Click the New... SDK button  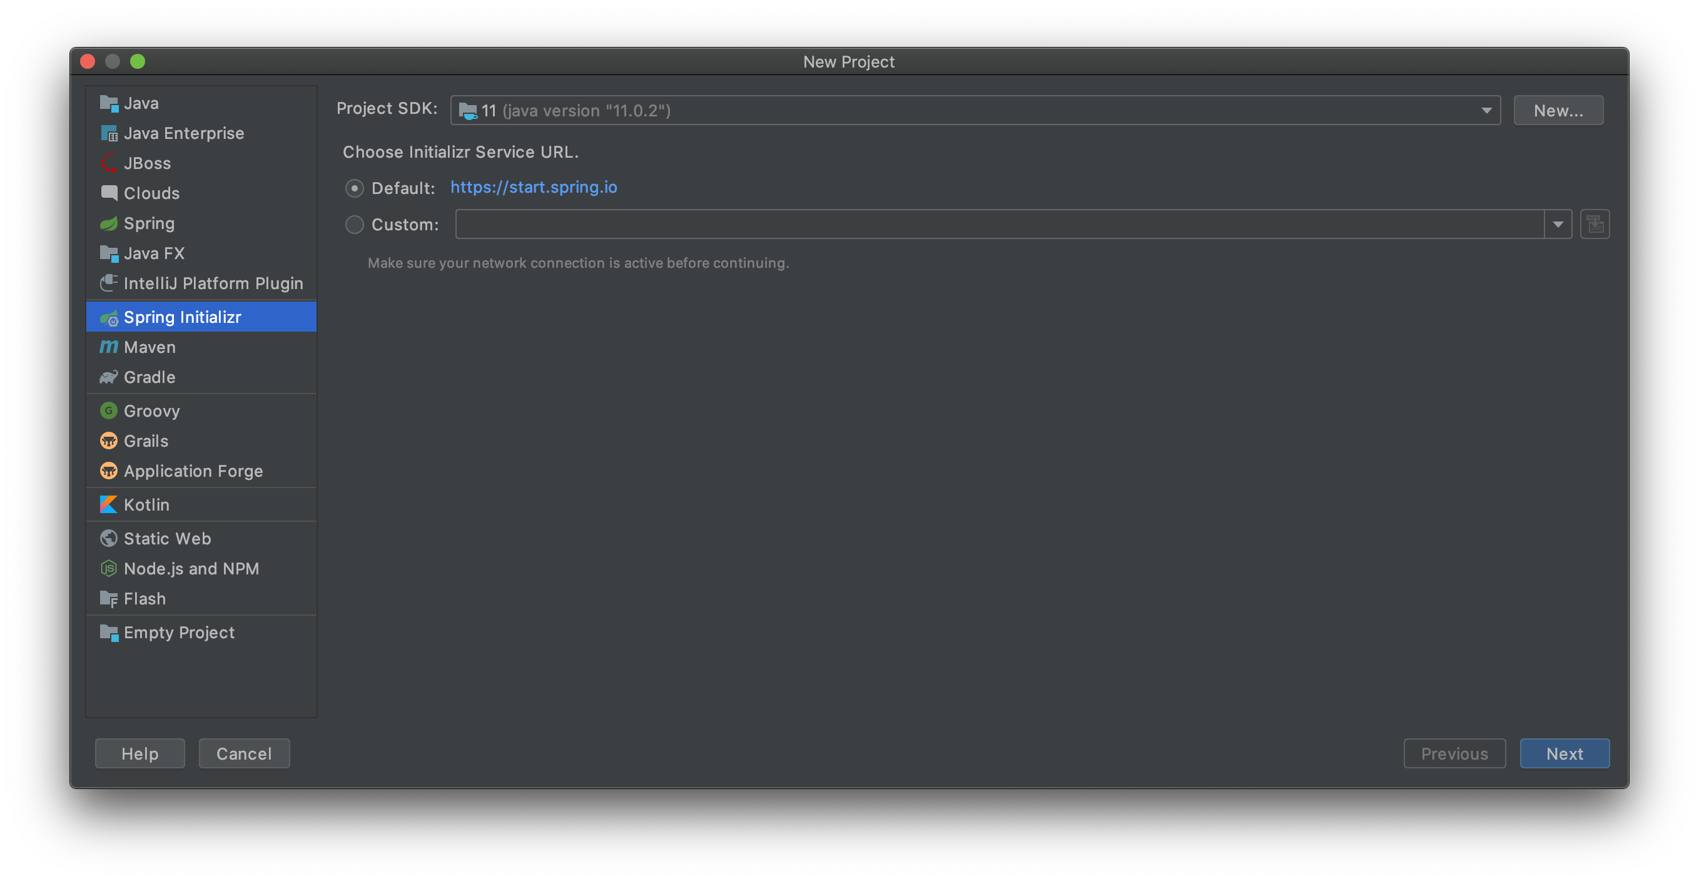click(x=1558, y=110)
